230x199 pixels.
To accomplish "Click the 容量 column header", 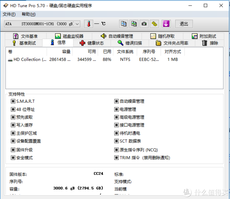I will [x=66, y=51].
